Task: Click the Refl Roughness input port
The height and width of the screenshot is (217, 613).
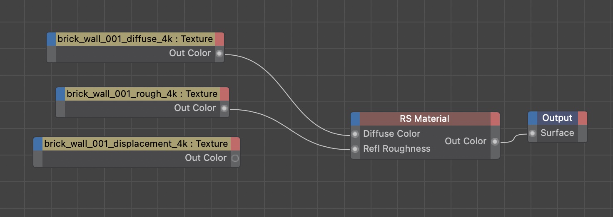Action: point(355,149)
